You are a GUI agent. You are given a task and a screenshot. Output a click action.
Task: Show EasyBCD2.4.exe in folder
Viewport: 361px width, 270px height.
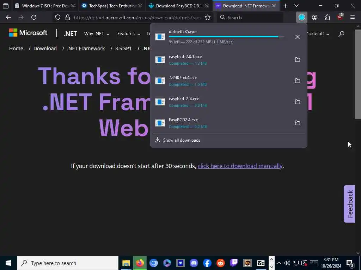tap(298, 123)
